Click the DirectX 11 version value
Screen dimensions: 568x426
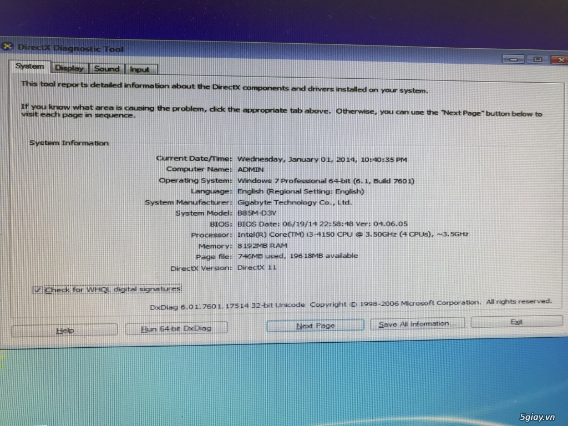pyautogui.click(x=257, y=267)
